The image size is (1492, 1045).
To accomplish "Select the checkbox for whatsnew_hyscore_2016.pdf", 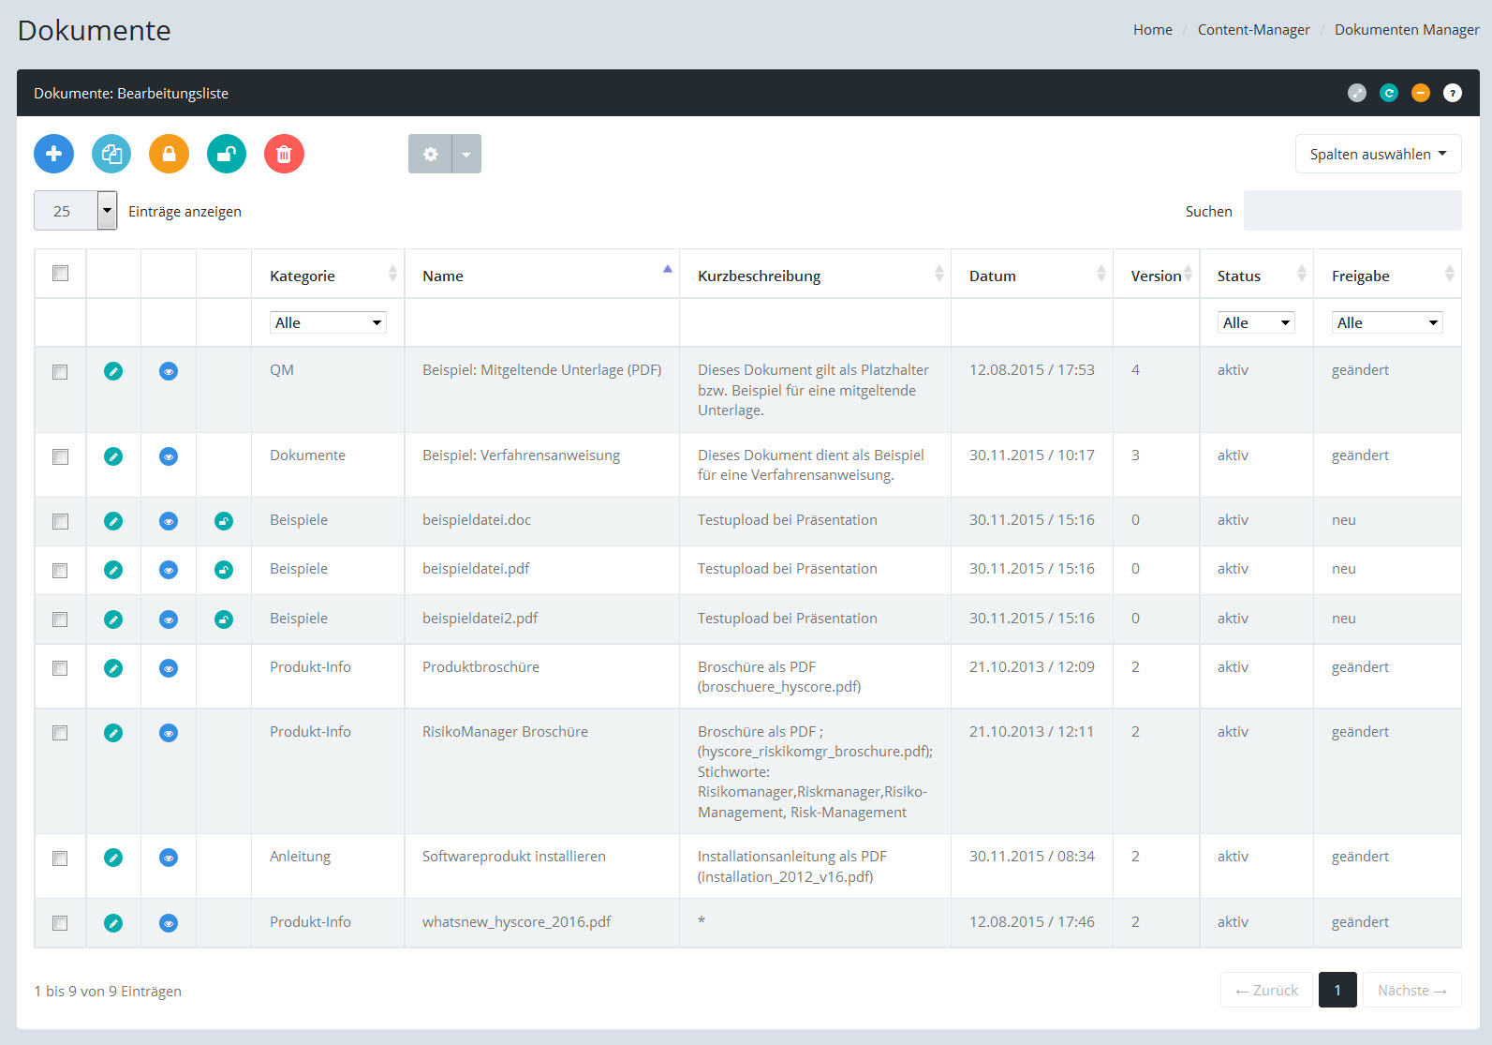I will point(61,923).
